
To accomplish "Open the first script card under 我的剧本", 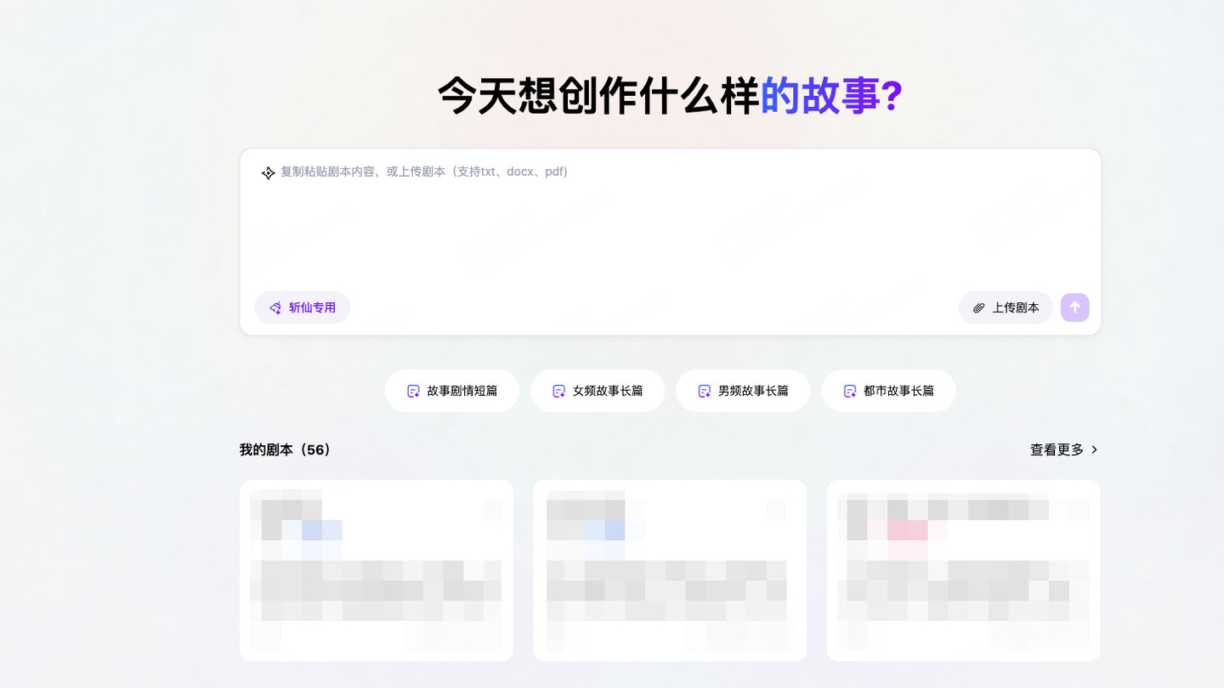I will (x=377, y=570).
